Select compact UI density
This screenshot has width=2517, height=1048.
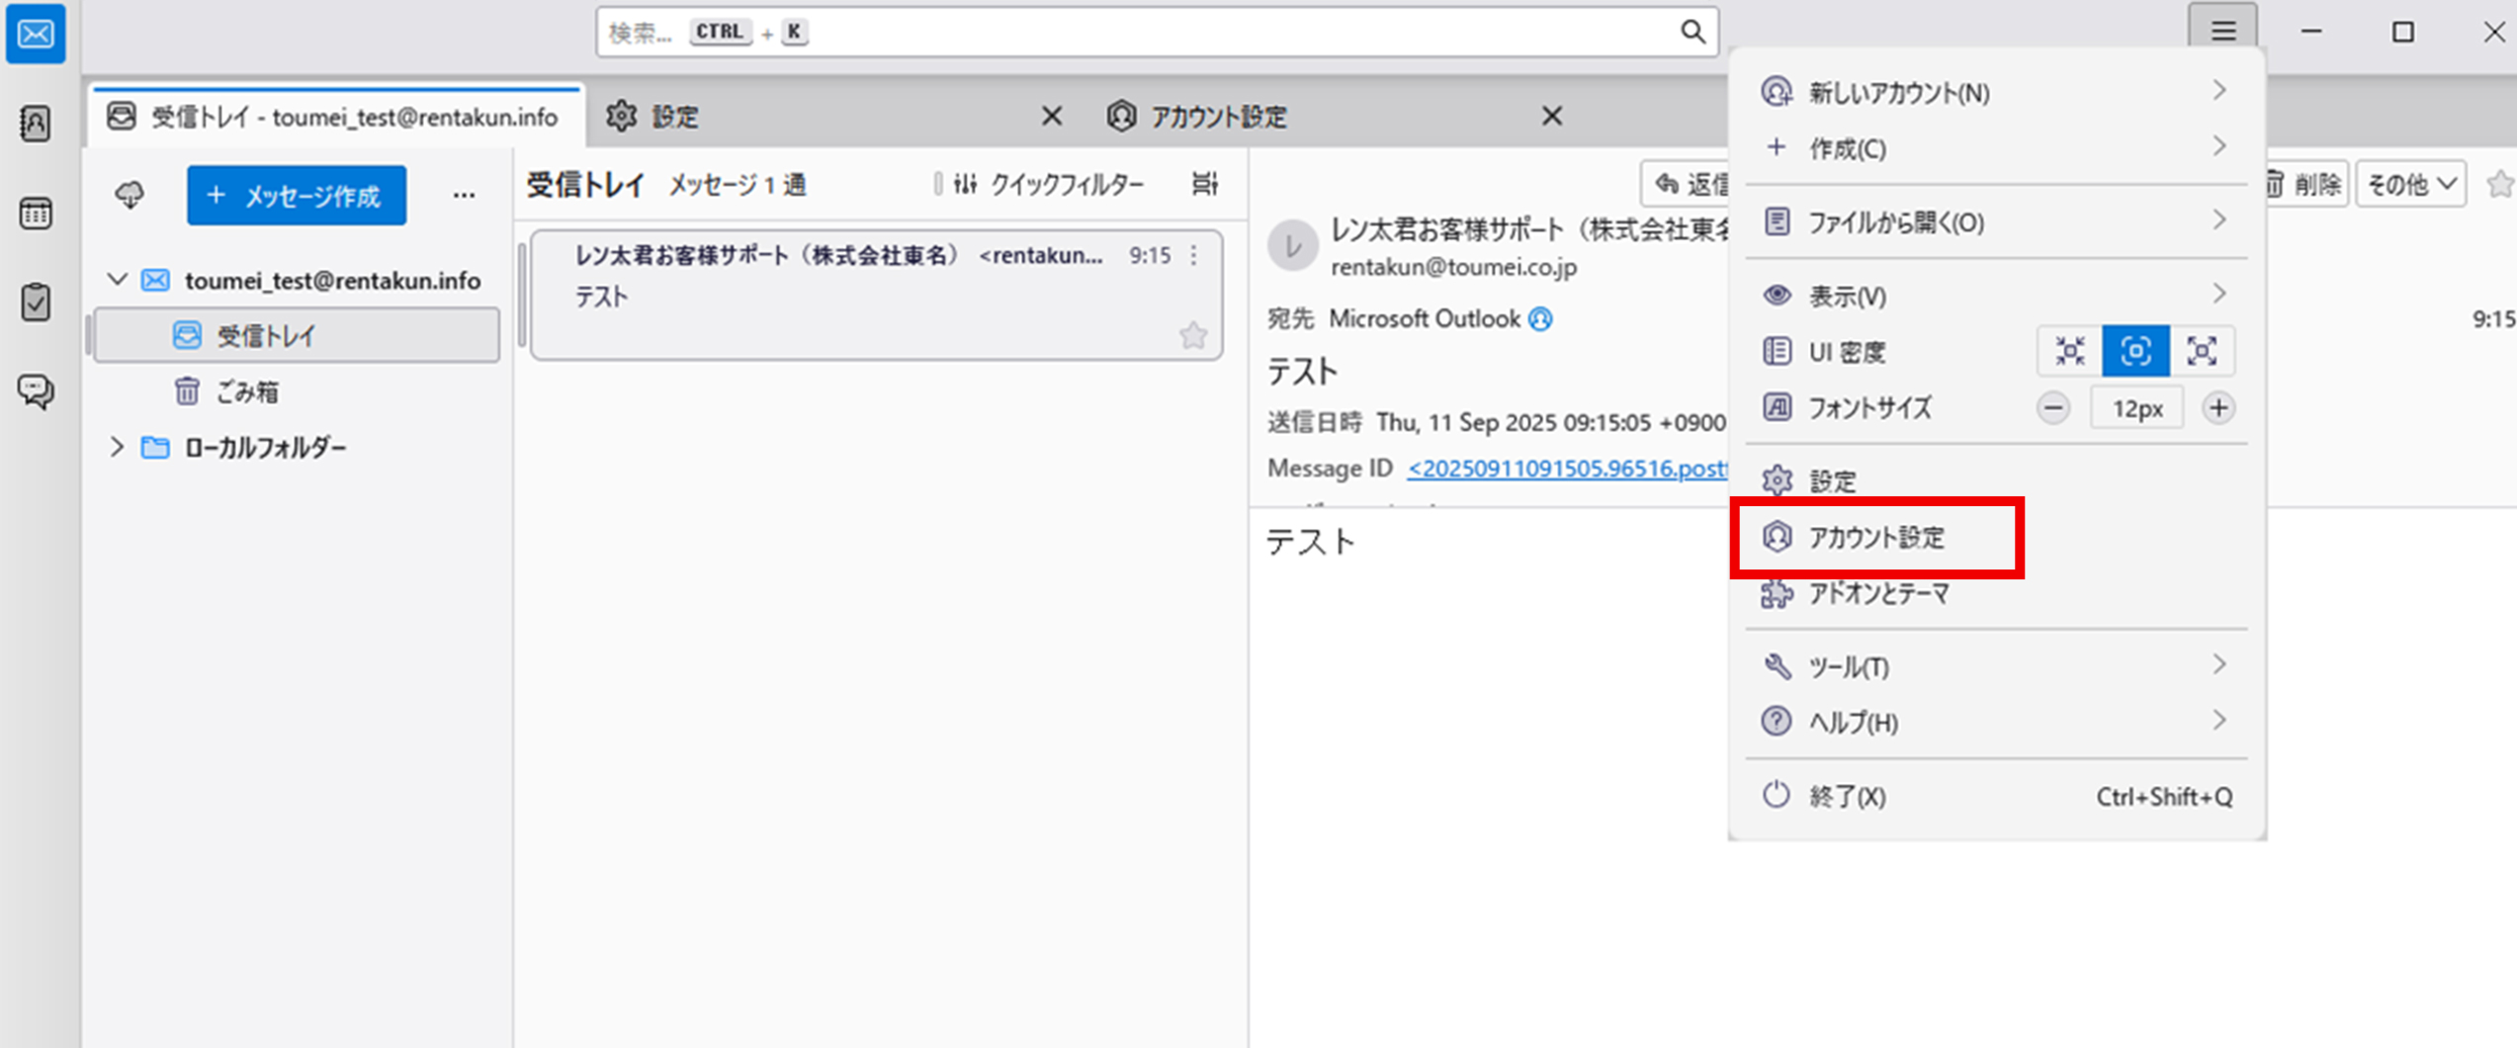pos(2070,351)
